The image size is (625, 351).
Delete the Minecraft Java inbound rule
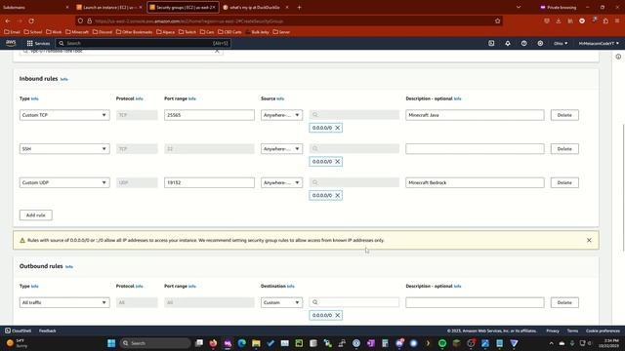click(x=564, y=115)
